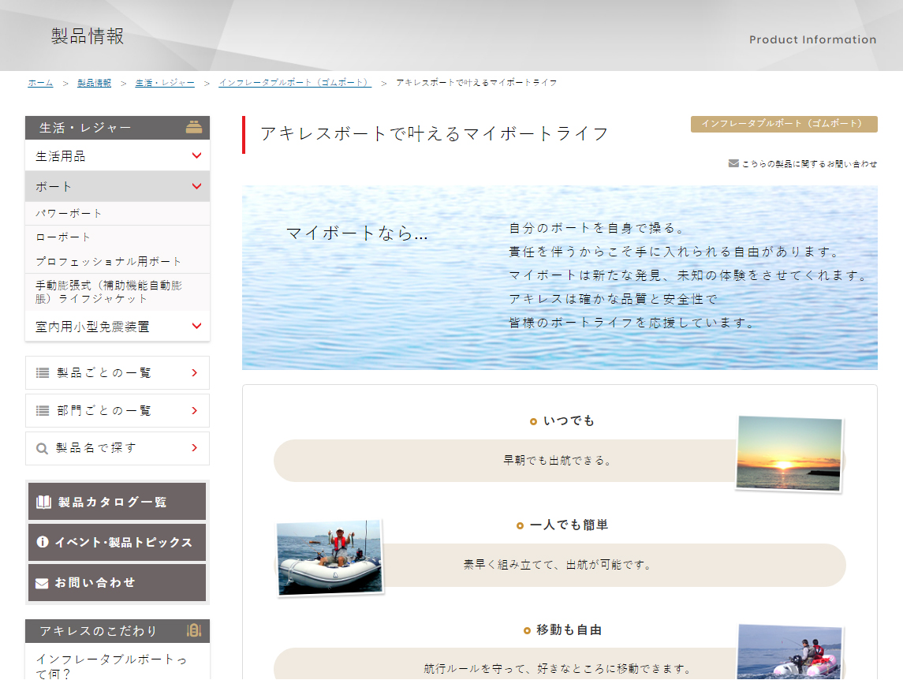This screenshot has height=680, width=903.
Task: Click the red arrow on 製品ごとの一覧
Action: pyautogui.click(x=195, y=373)
